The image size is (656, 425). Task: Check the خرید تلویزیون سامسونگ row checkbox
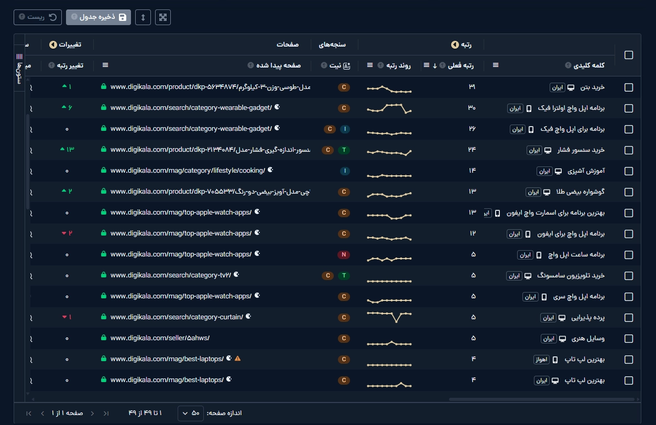629,276
